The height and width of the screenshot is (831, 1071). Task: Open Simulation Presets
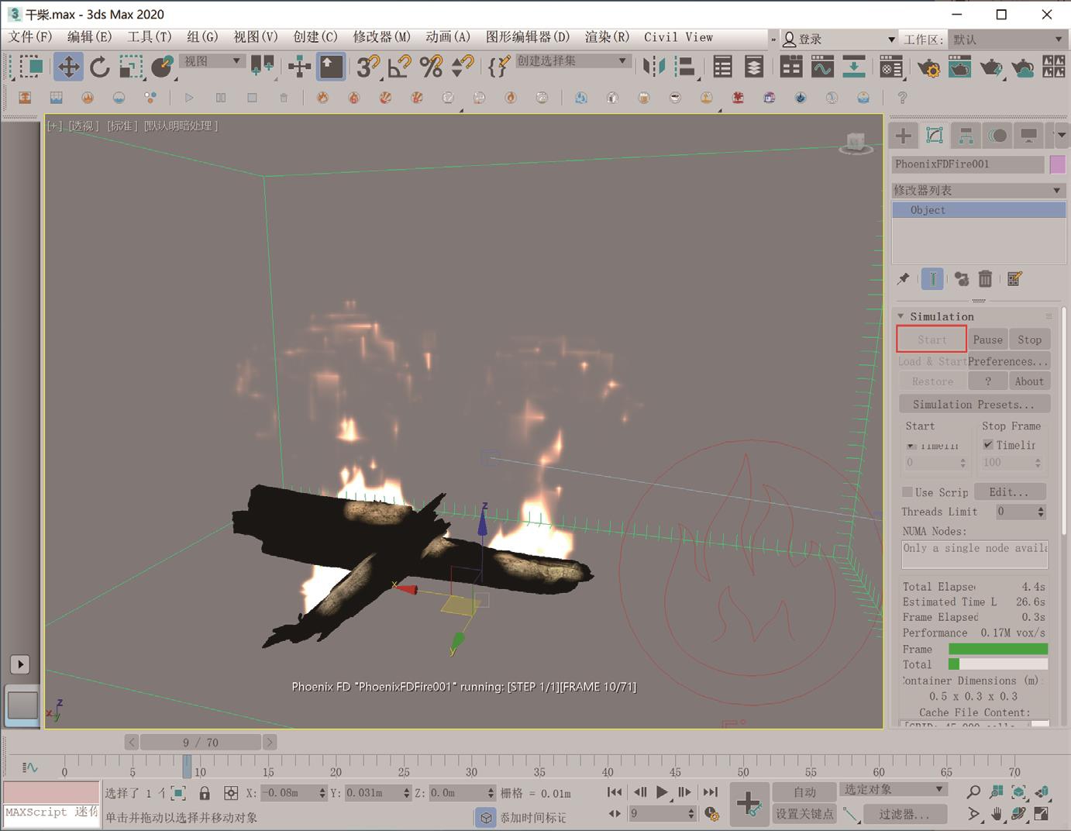pos(973,405)
